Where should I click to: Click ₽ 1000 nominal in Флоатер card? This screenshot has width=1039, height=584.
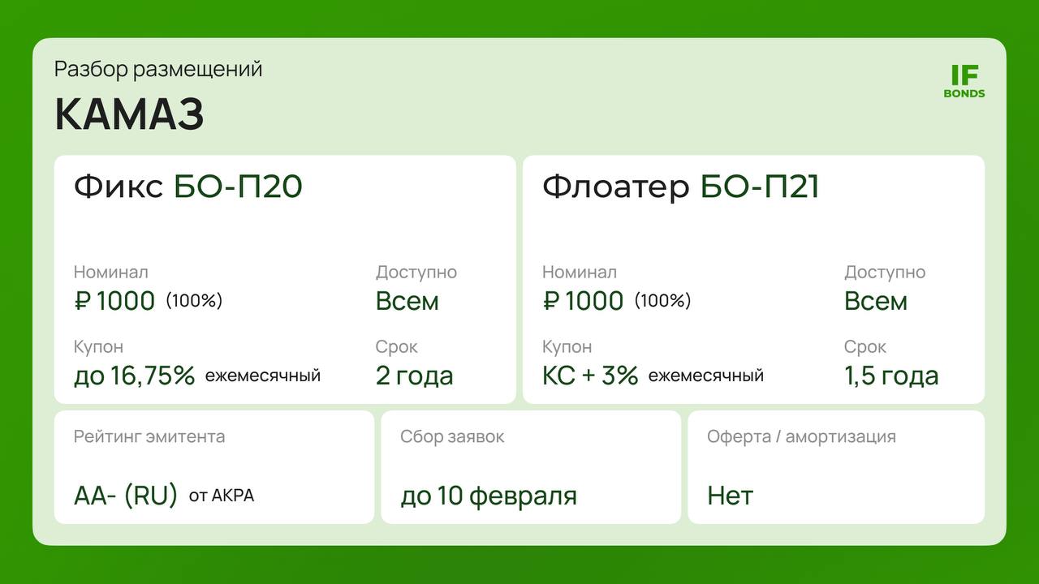pyautogui.click(x=583, y=301)
